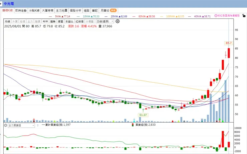Click the 5MA legend entry
247x154 pixels.
coord(59,16)
